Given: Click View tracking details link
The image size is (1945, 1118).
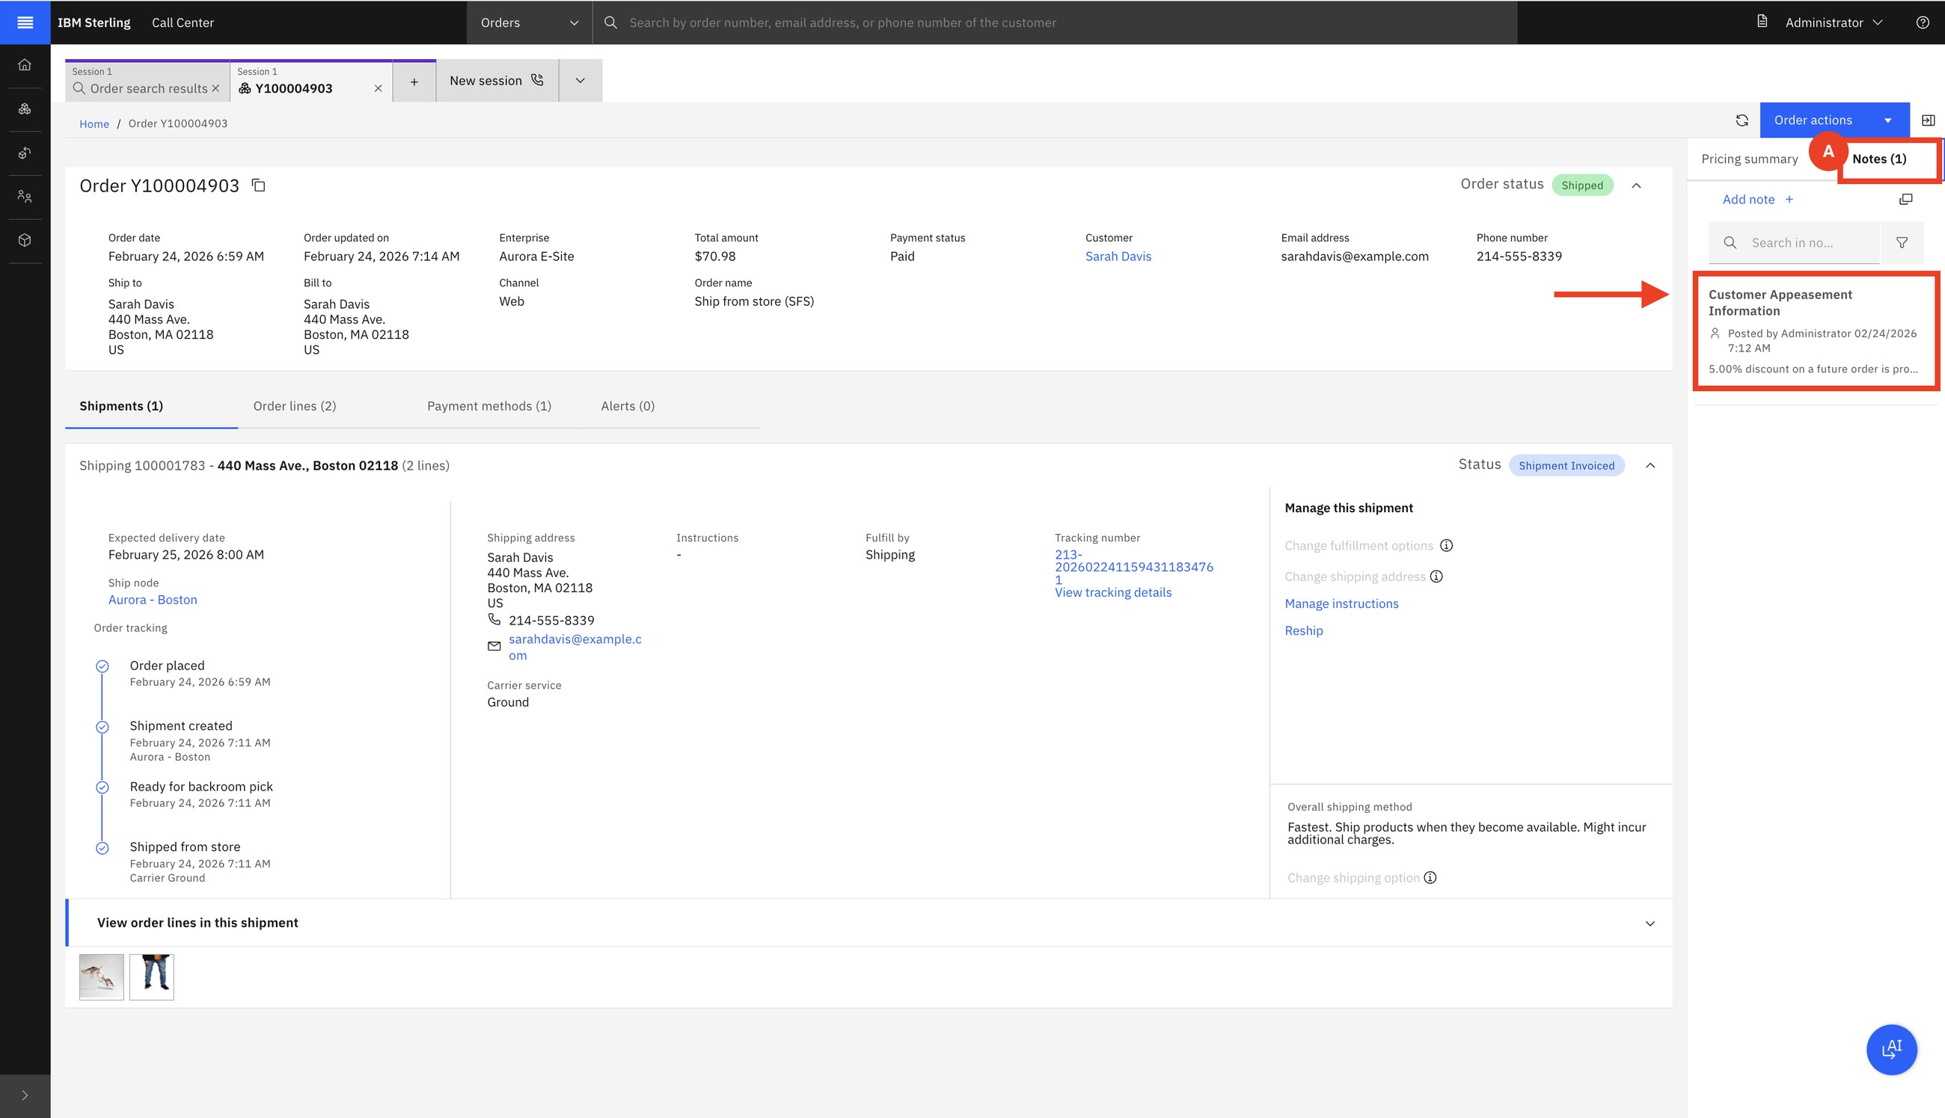Looking at the screenshot, I should click(x=1112, y=593).
